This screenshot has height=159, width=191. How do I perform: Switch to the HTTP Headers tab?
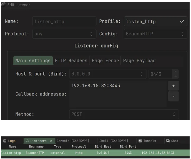71,60
